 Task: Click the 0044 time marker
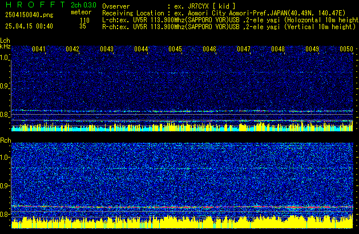pos(141,49)
